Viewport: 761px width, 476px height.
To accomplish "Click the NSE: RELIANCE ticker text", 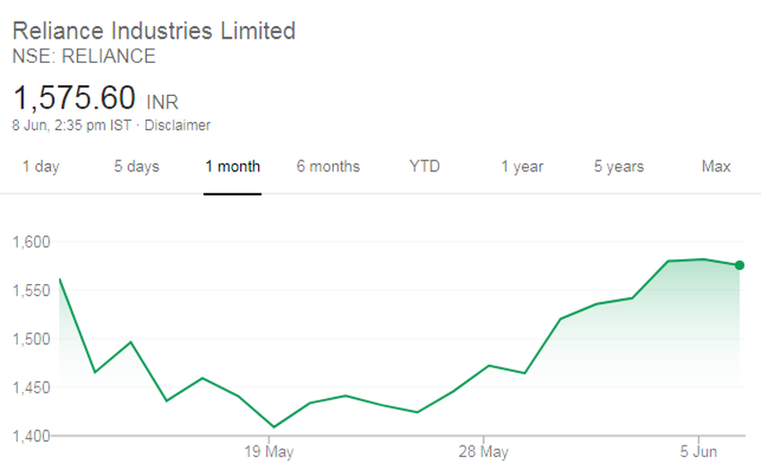I will (x=84, y=56).
